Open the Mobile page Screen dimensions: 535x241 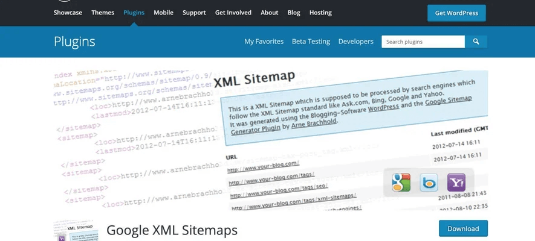(x=163, y=13)
